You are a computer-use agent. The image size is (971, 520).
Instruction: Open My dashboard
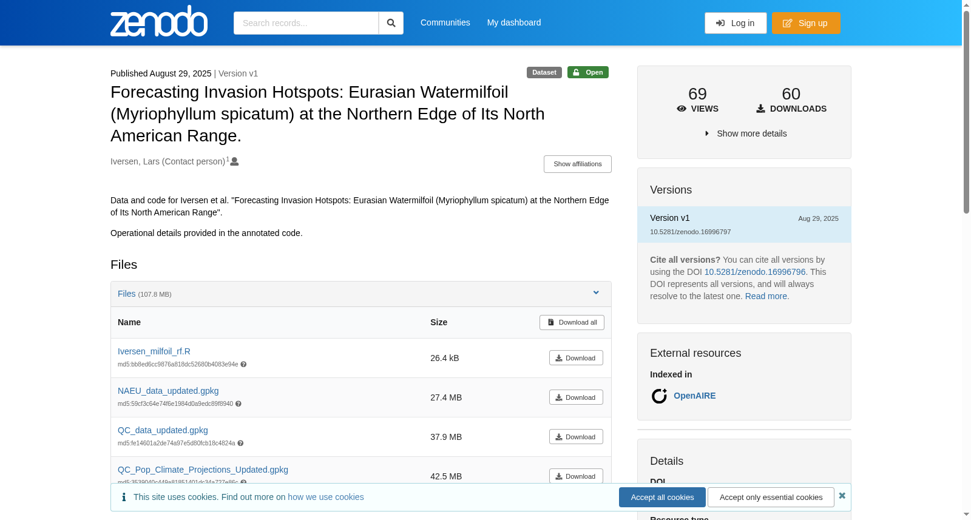[x=514, y=22]
